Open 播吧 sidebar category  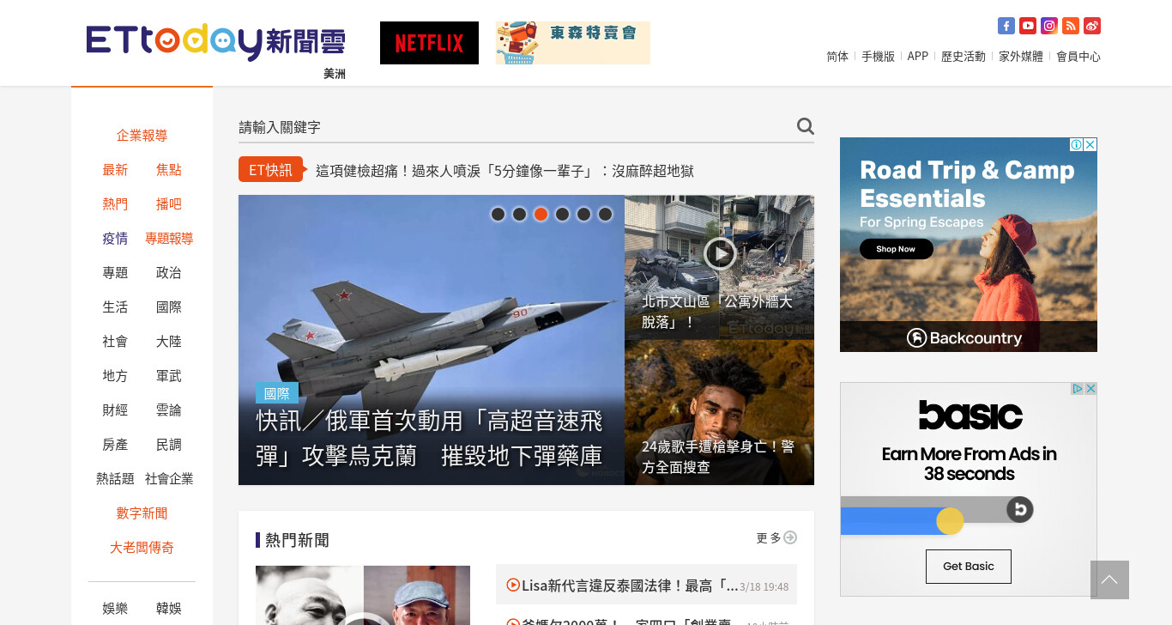(169, 204)
